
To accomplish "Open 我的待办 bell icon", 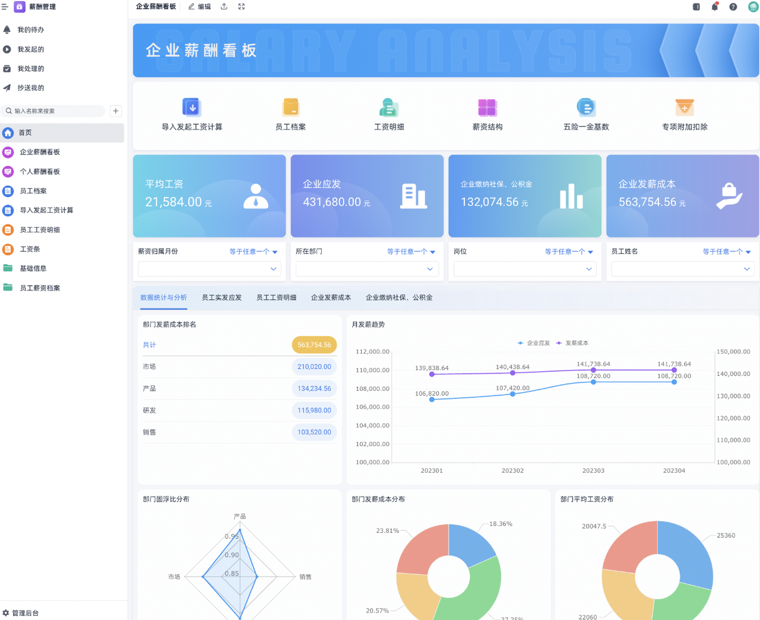I will tap(7, 30).
